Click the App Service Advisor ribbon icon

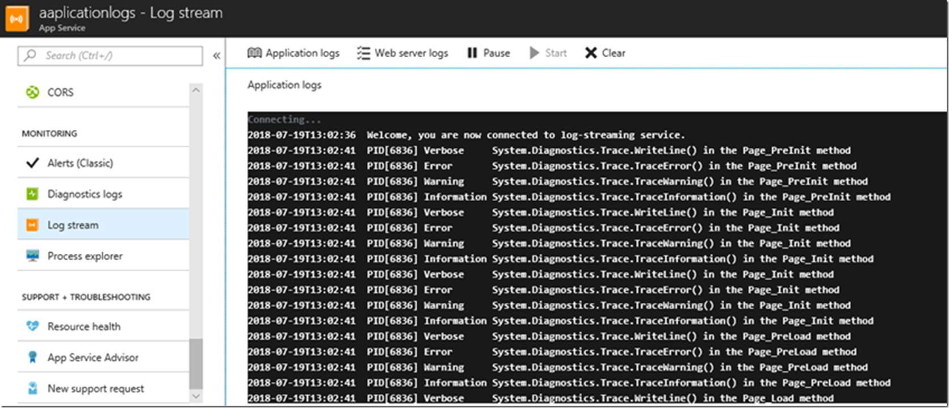[x=33, y=357]
